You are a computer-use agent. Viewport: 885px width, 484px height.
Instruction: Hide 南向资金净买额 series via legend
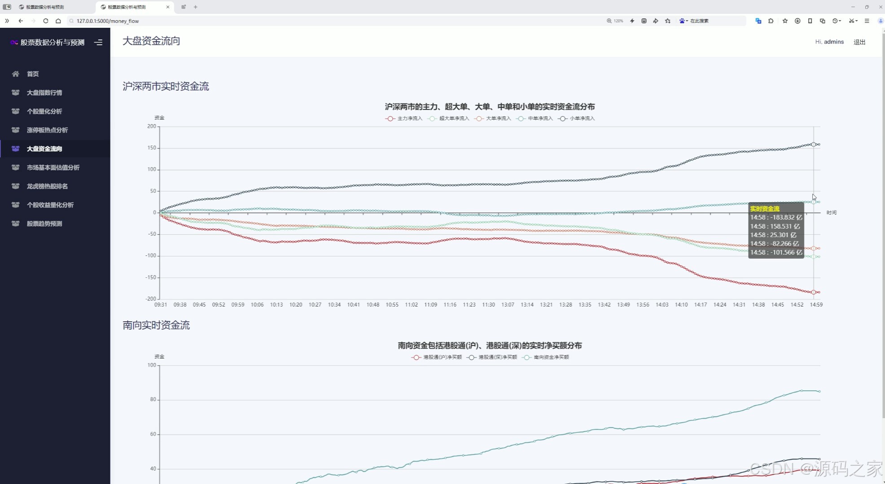tap(546, 358)
